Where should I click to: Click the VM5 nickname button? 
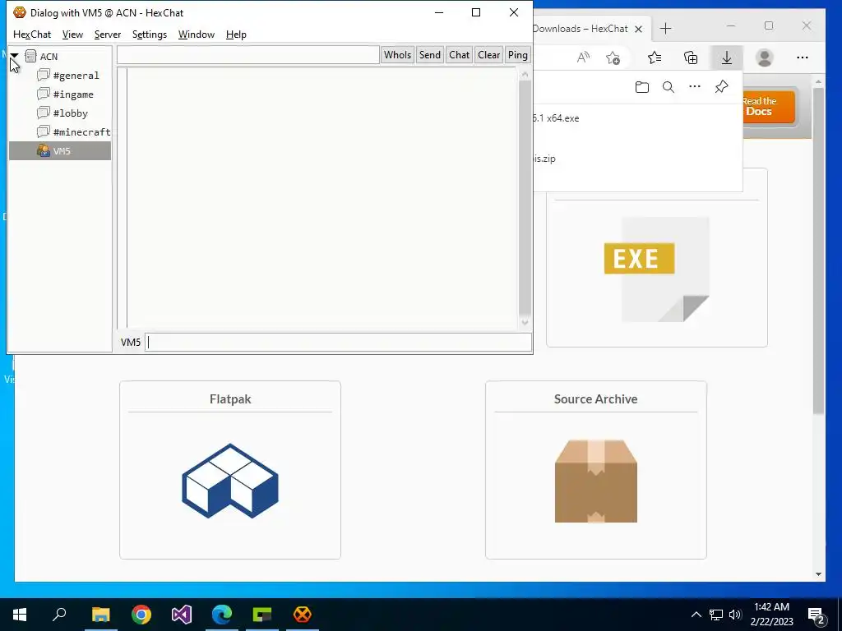click(131, 343)
